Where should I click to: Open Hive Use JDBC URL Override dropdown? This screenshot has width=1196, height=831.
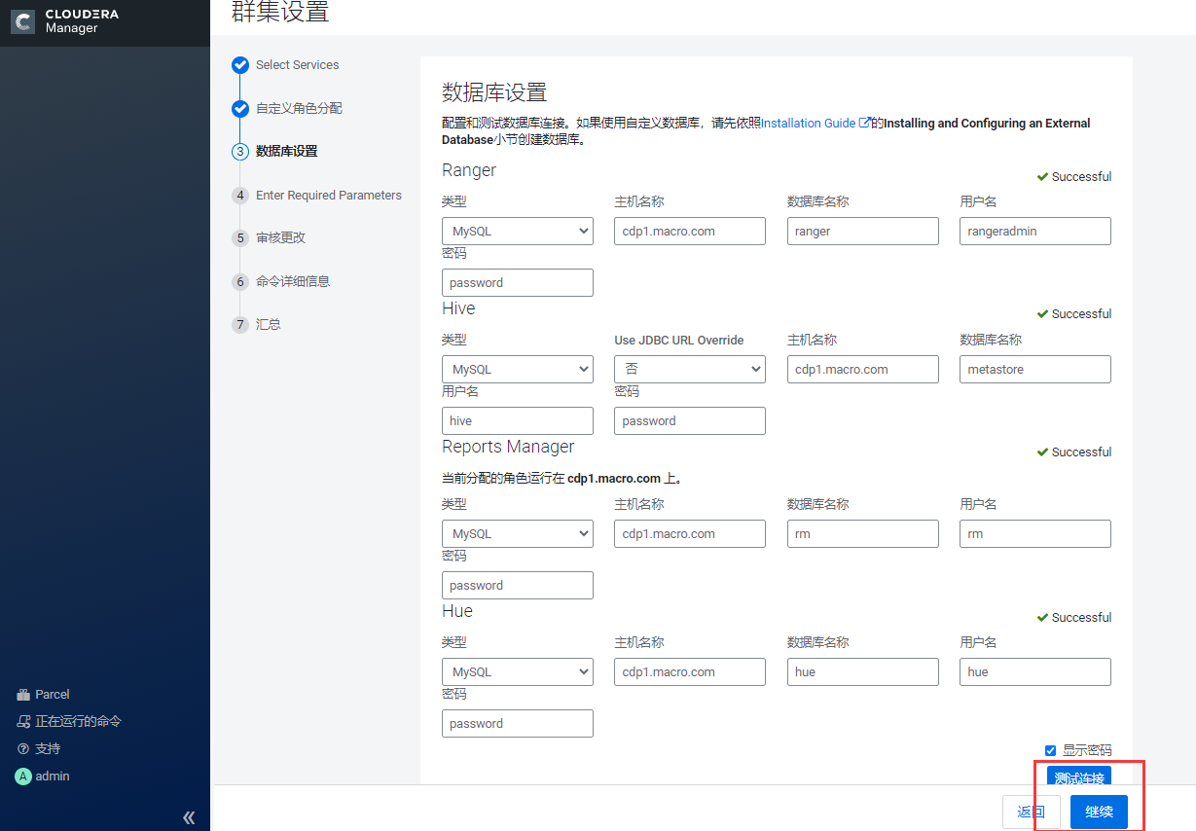pos(690,369)
